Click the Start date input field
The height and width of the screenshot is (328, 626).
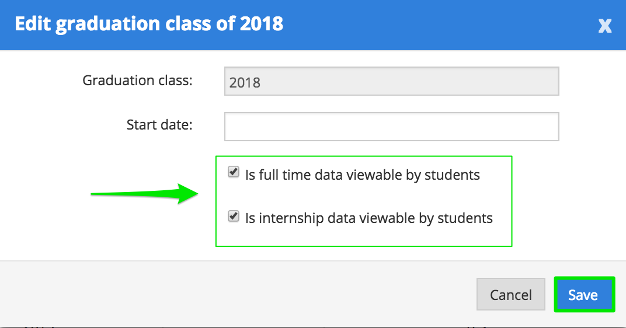391,127
